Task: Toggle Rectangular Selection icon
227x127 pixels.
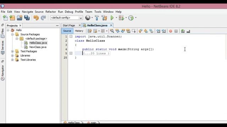Action: [134, 31]
